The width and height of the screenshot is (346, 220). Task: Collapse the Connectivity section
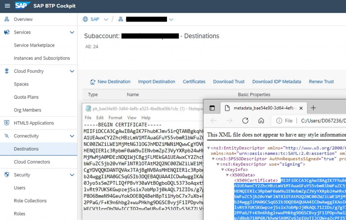point(72,136)
